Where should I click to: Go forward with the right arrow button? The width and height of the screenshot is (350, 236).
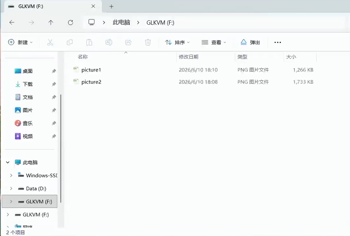[31, 23]
